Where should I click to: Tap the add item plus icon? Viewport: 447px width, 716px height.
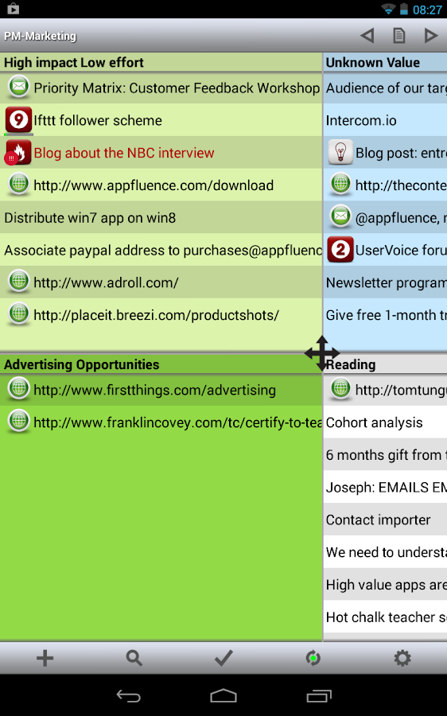tap(45, 658)
